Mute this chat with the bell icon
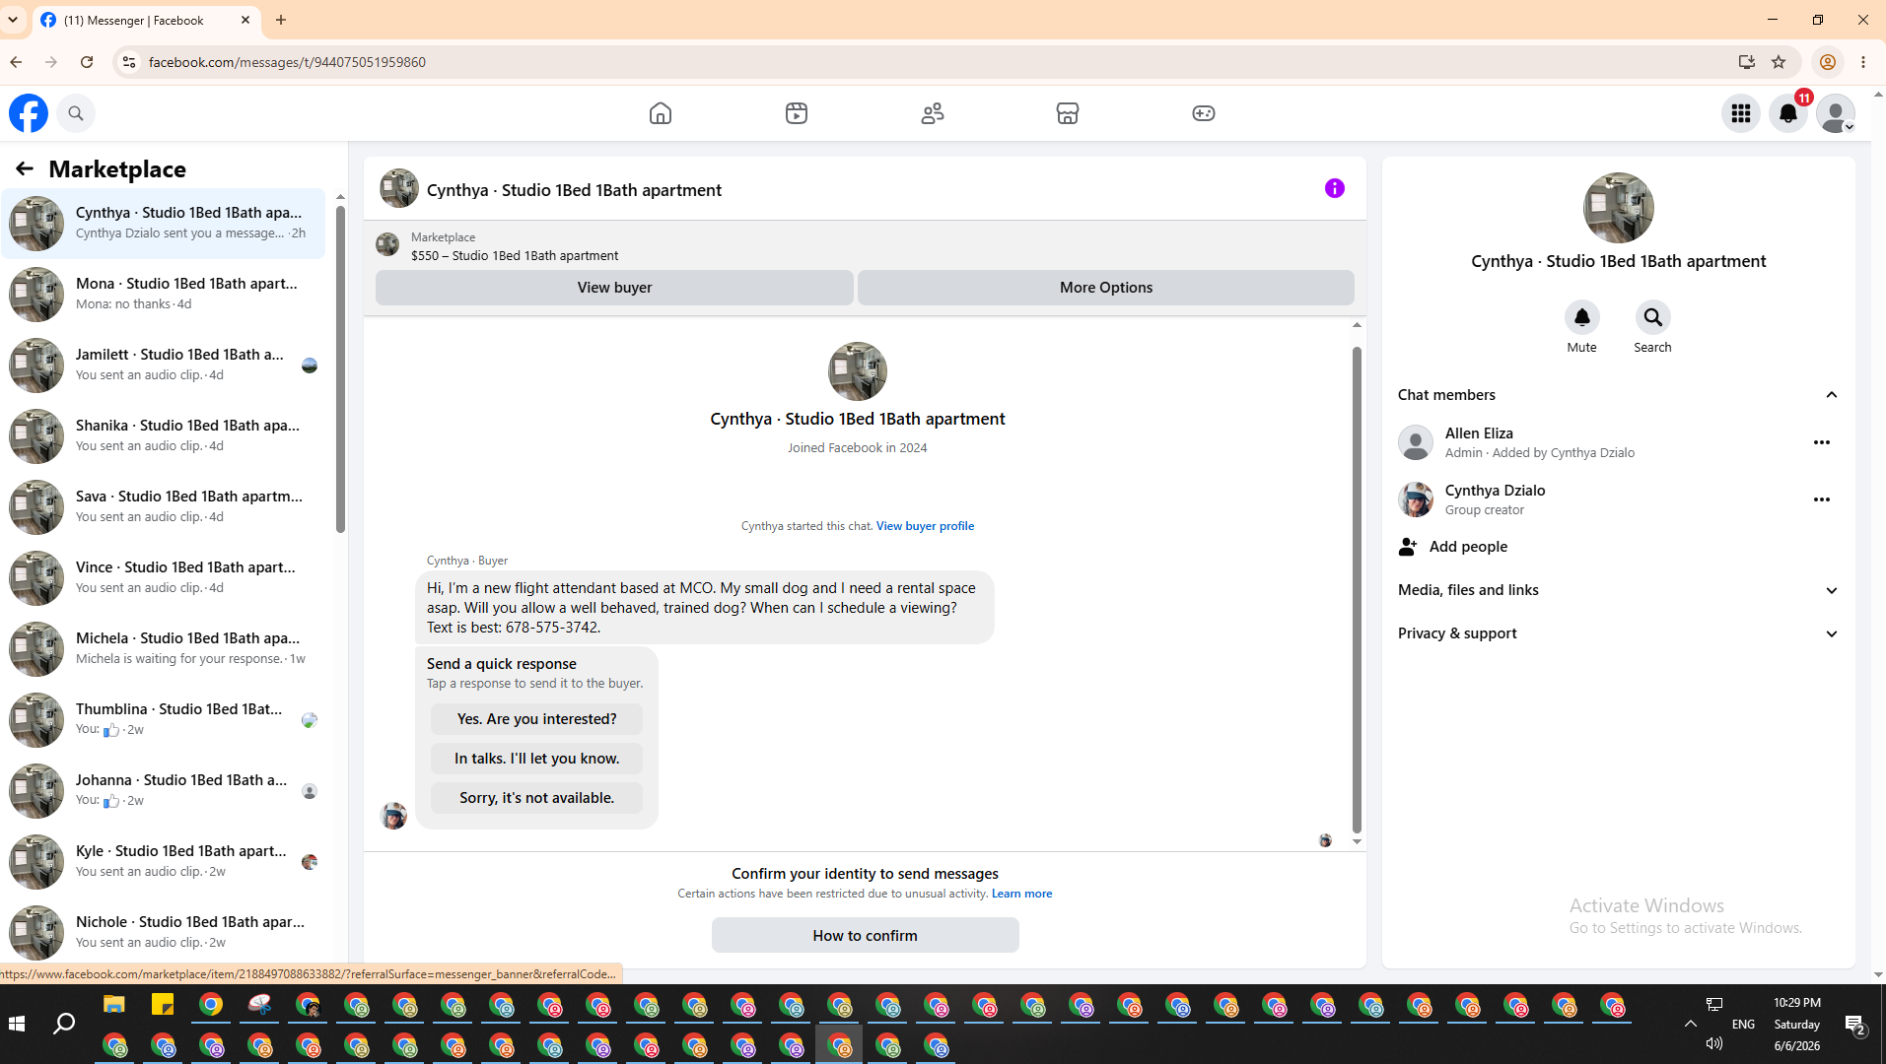Image resolution: width=1886 pixels, height=1064 pixels. click(x=1582, y=317)
